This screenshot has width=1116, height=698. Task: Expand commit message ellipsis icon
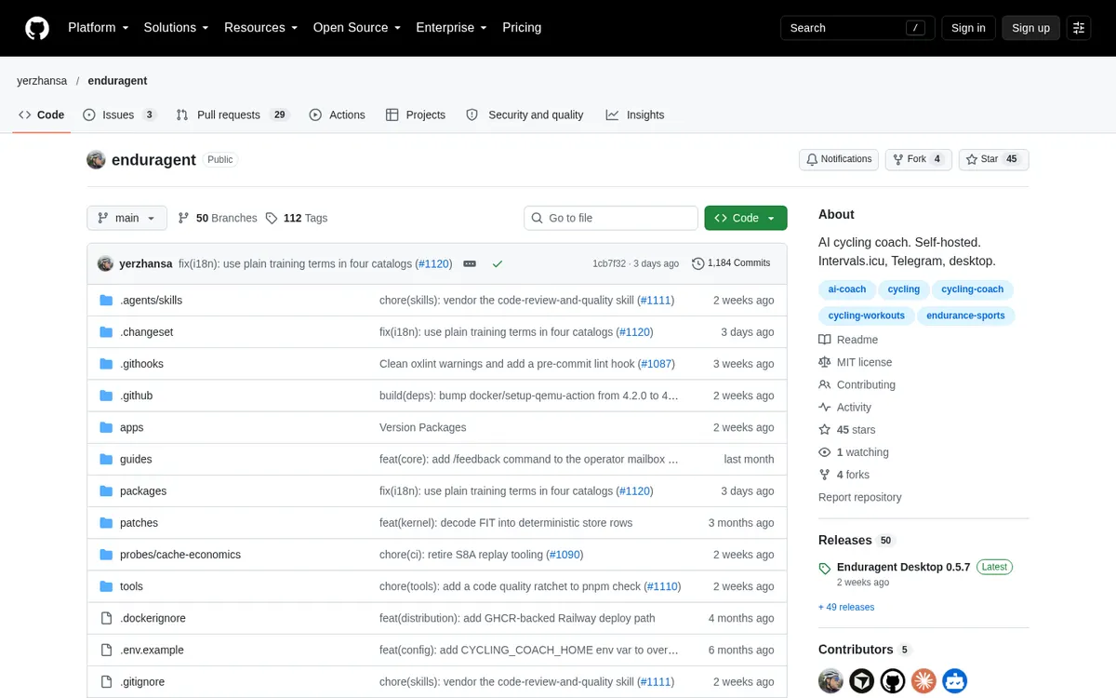tap(470, 263)
